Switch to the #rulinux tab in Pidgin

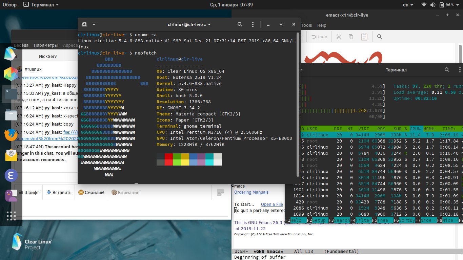click(x=33, y=69)
